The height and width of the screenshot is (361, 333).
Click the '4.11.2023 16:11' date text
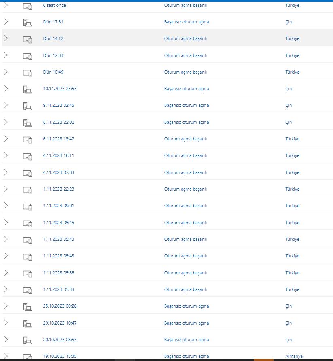coord(58,155)
